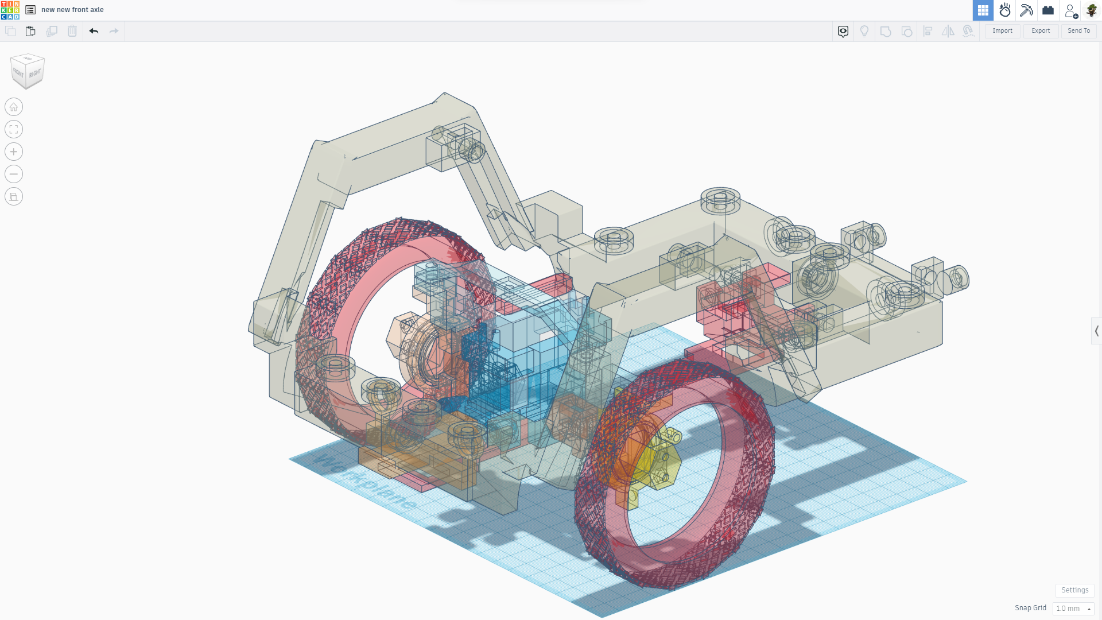
Task: Open Blocks mode pickaxe icon
Action: [1026, 10]
